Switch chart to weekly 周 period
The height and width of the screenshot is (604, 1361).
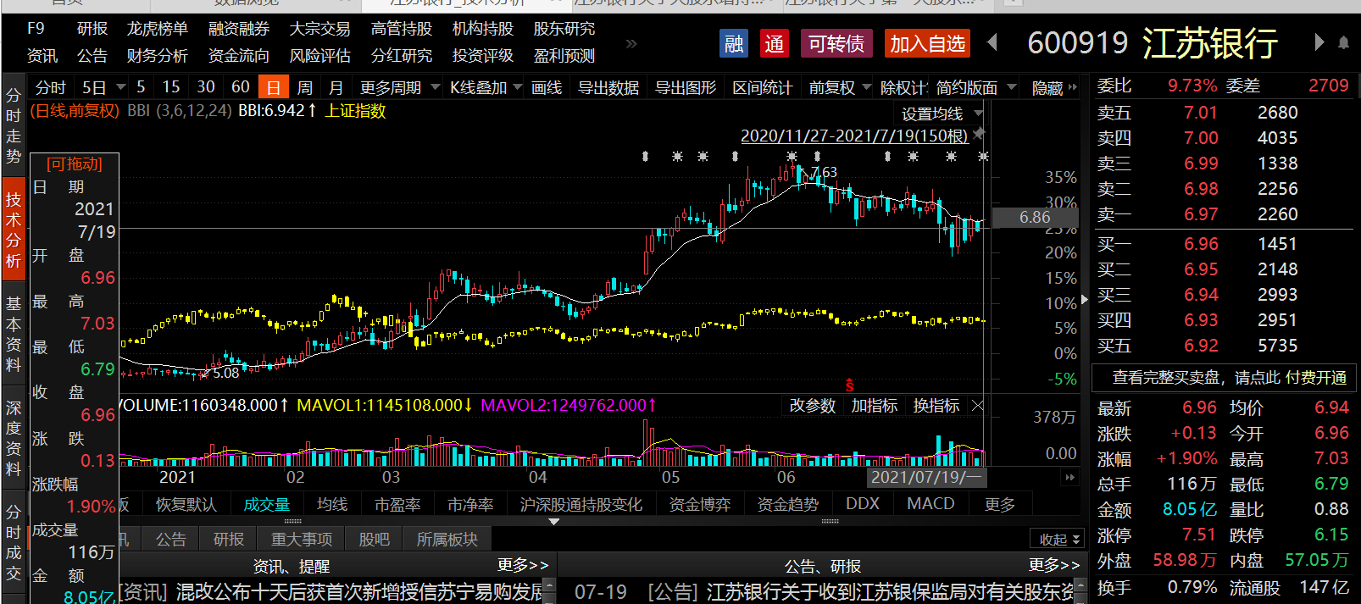point(305,87)
